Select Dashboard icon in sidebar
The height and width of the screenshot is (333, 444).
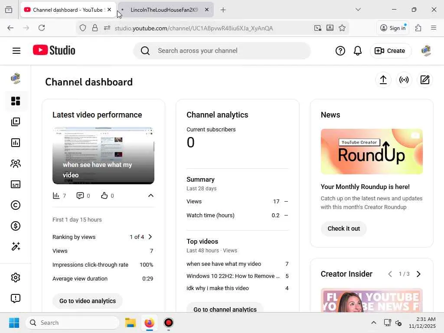(16, 101)
